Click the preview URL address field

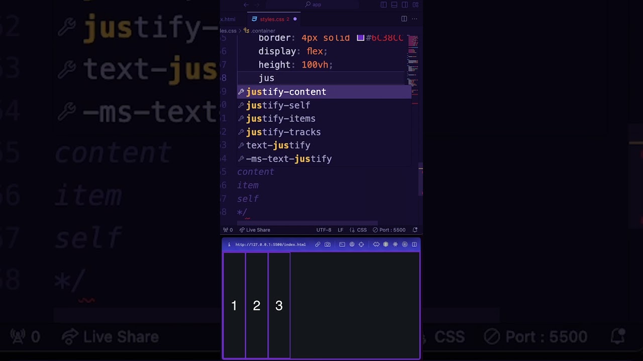270,245
